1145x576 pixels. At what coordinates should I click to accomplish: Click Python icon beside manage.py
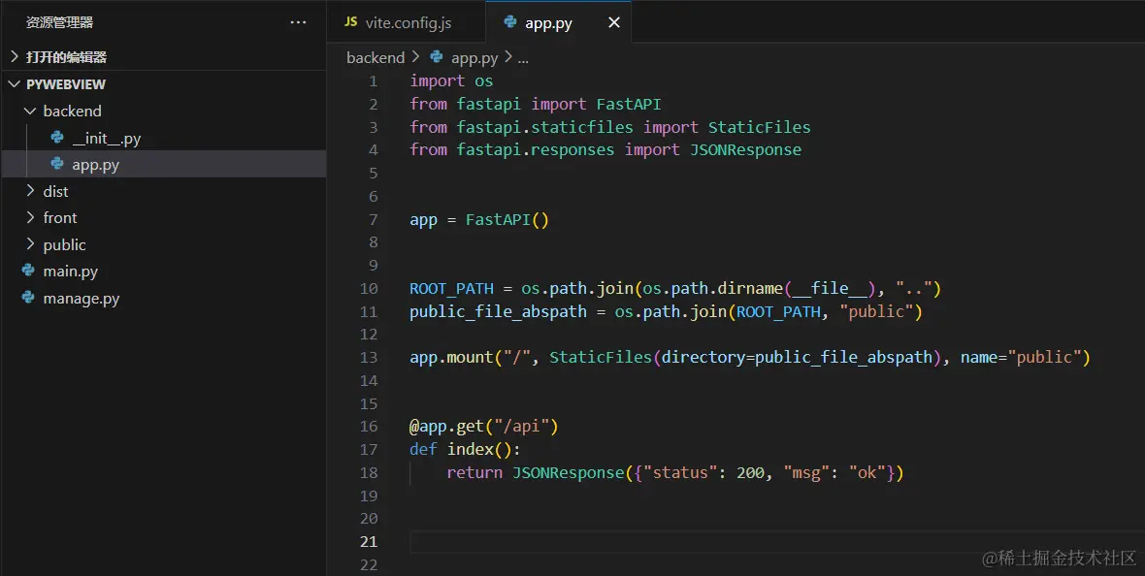[28, 297]
